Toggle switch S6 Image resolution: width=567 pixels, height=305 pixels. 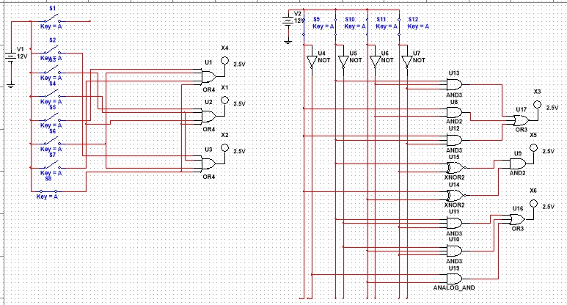pyautogui.click(x=51, y=142)
